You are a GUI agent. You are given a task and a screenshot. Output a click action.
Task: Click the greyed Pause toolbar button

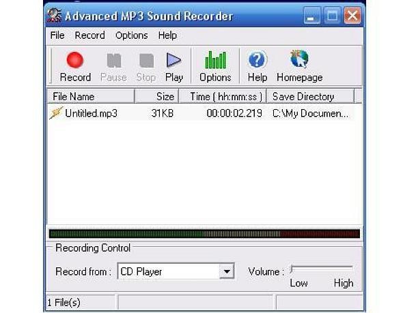pyautogui.click(x=114, y=67)
